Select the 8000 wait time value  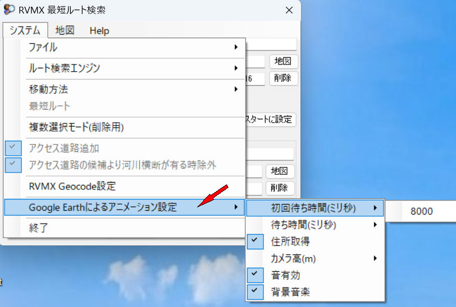422,211
